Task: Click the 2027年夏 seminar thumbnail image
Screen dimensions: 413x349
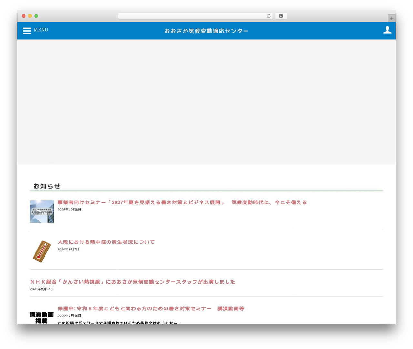Action: pos(42,212)
